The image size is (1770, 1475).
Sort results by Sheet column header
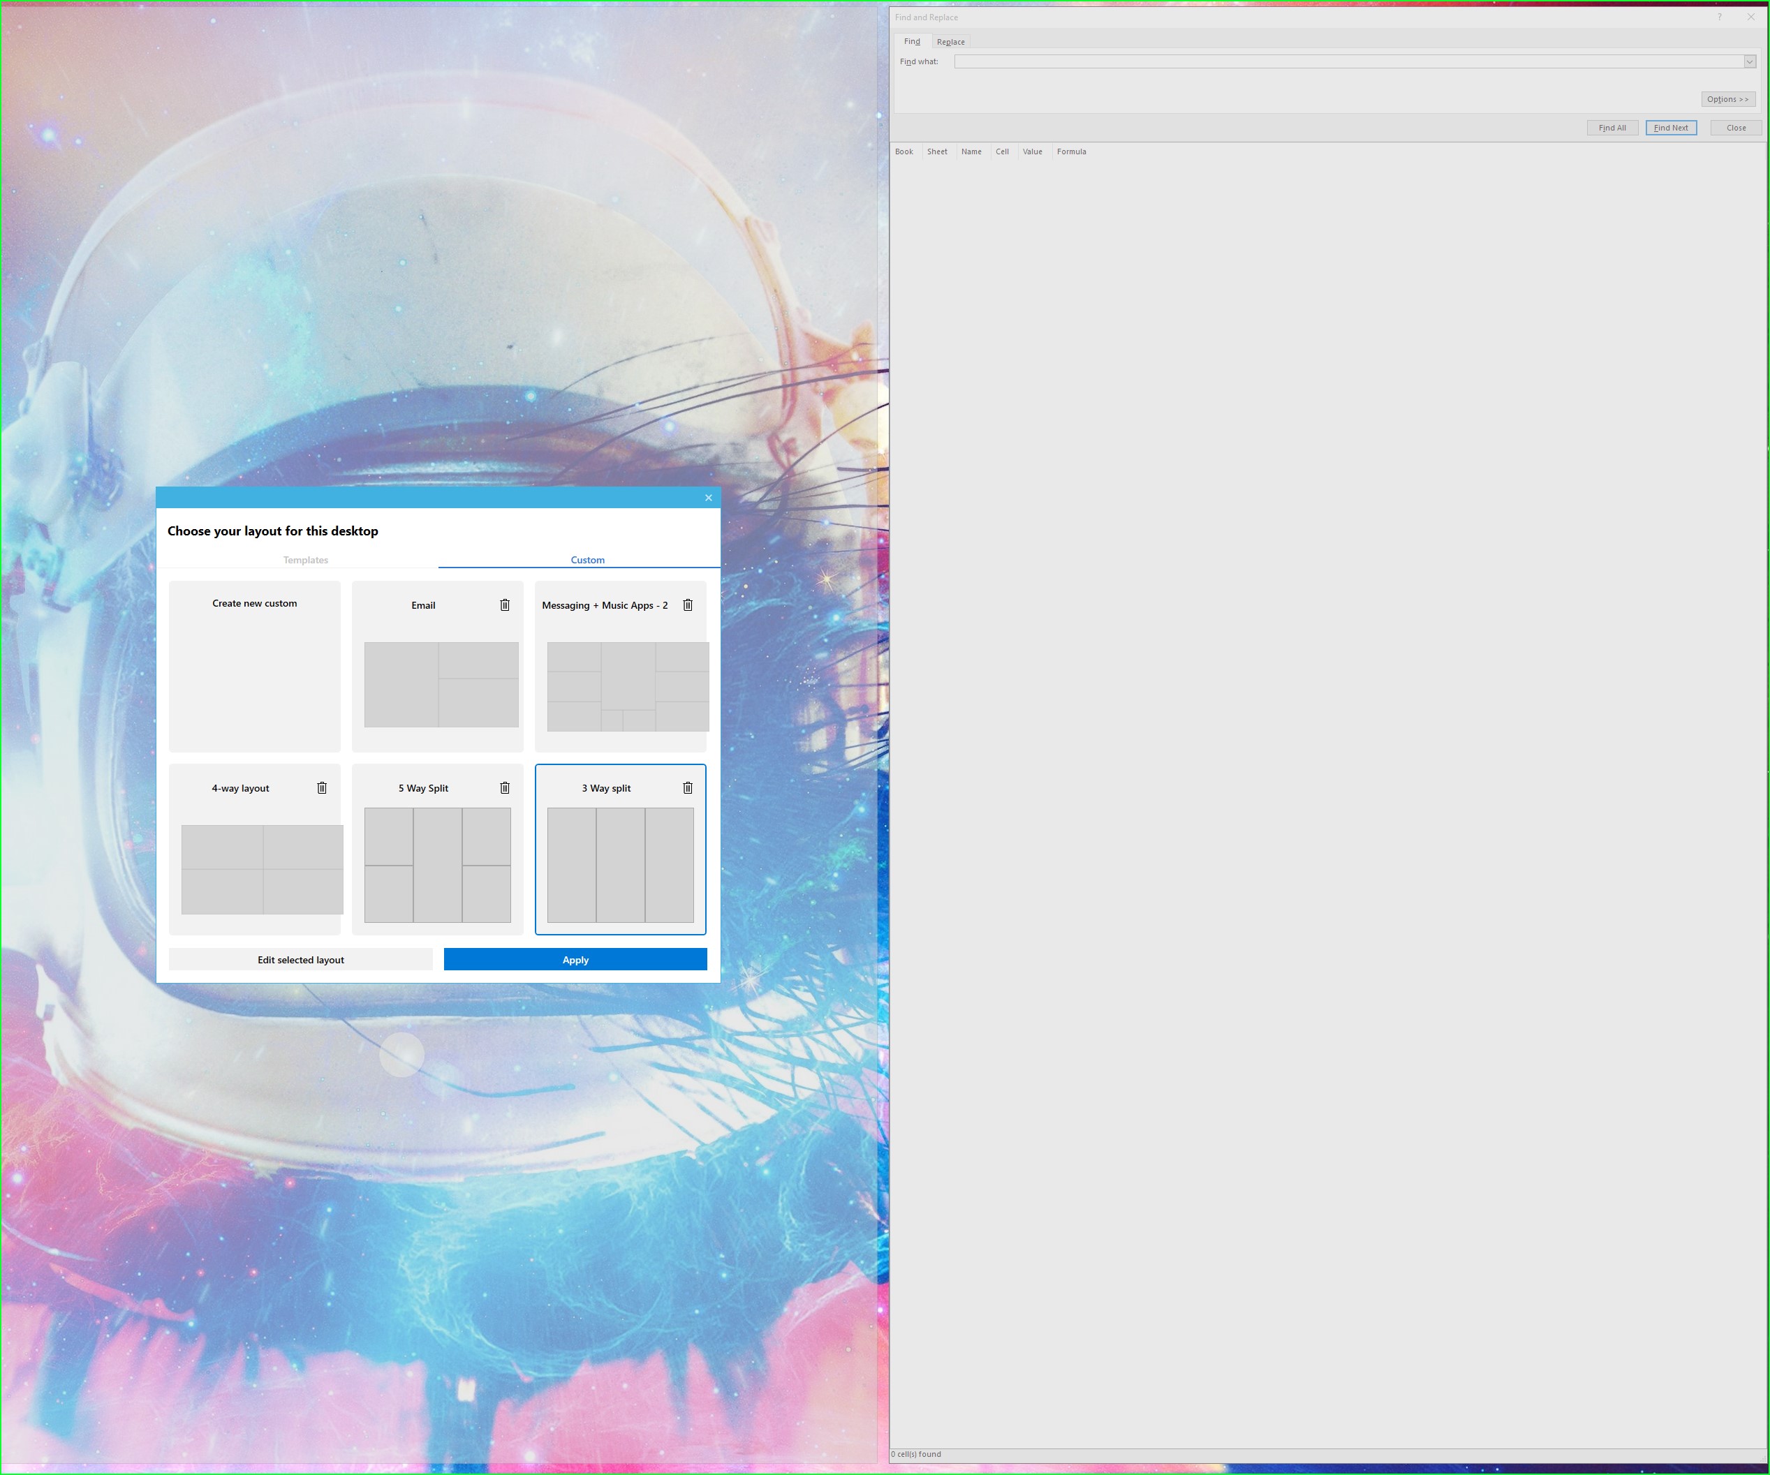(937, 151)
